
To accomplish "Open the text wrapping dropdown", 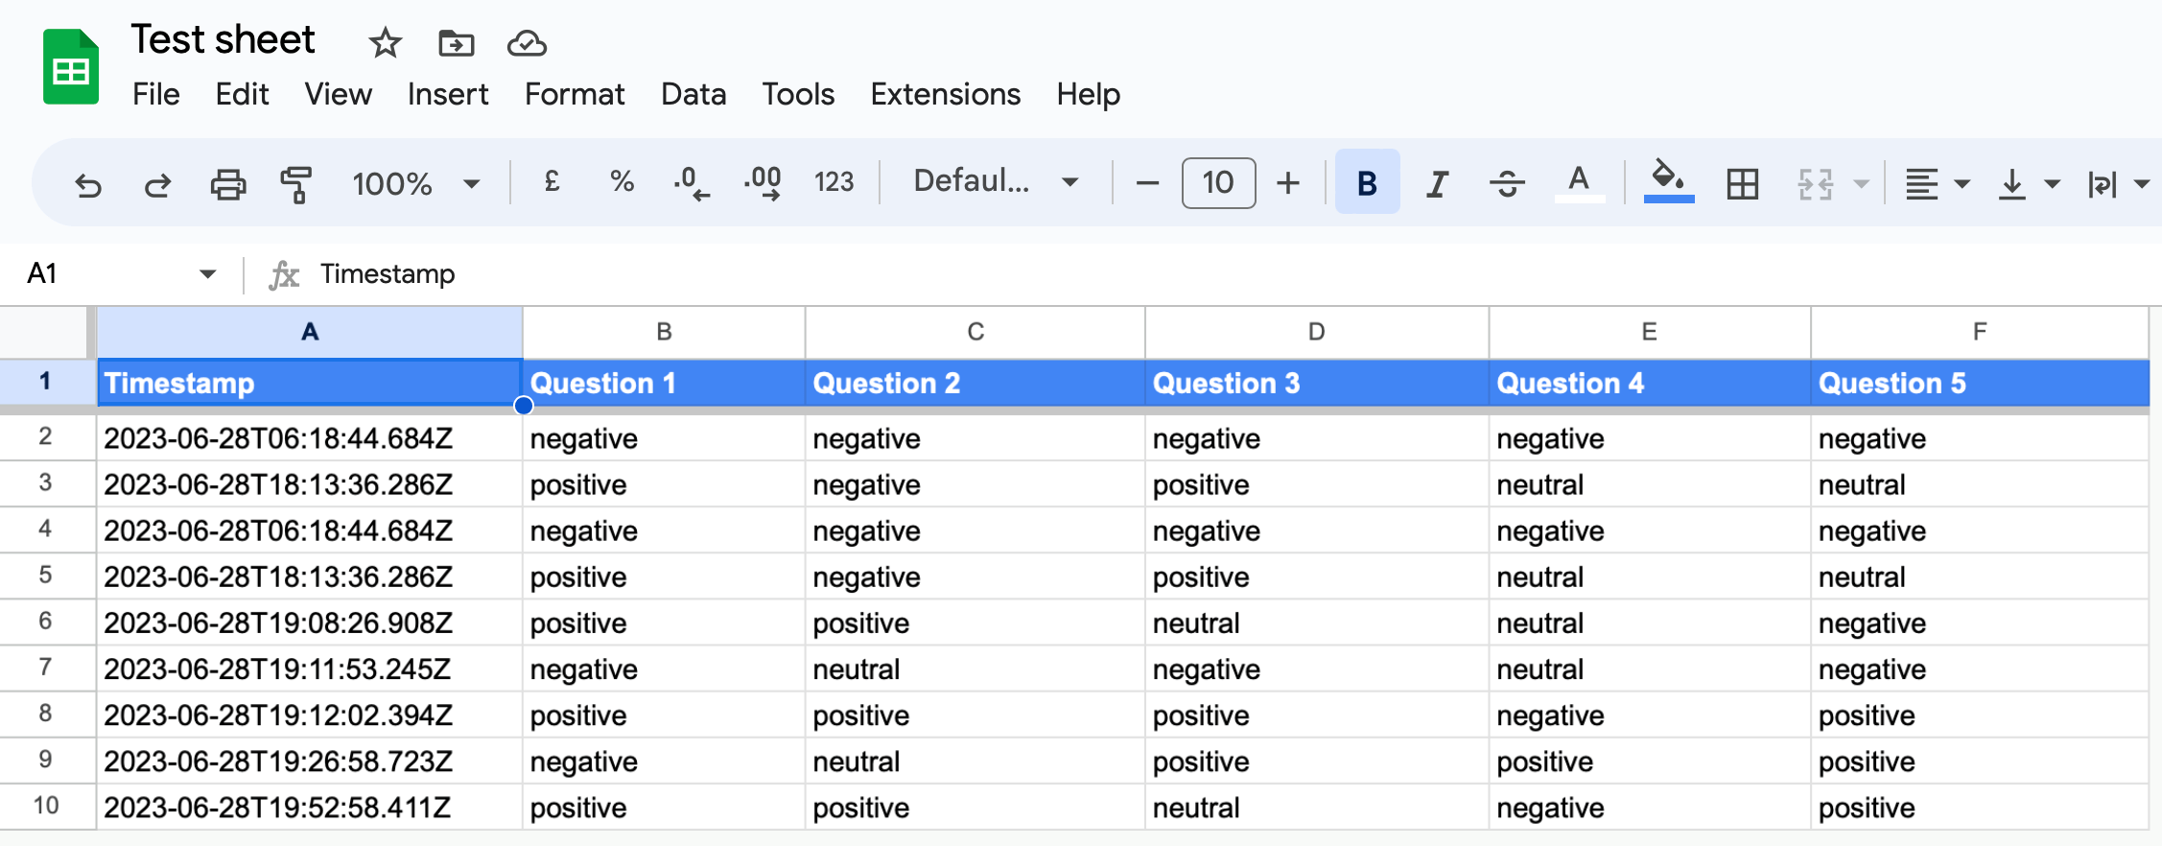I will pyautogui.click(x=2118, y=183).
